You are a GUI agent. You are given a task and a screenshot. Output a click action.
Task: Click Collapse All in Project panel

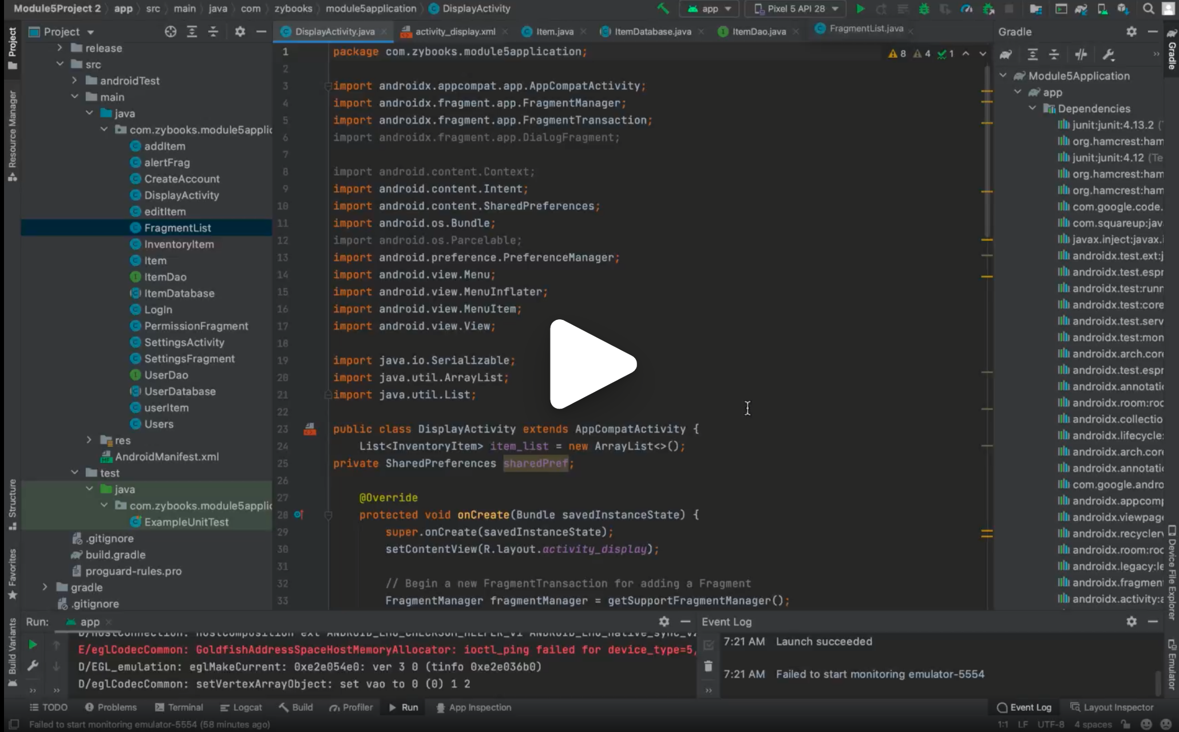coord(213,32)
